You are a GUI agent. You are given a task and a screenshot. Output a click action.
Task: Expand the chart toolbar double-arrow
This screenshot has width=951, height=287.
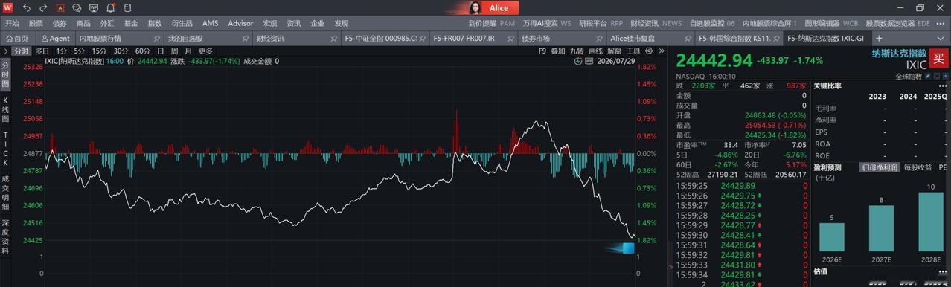661,51
